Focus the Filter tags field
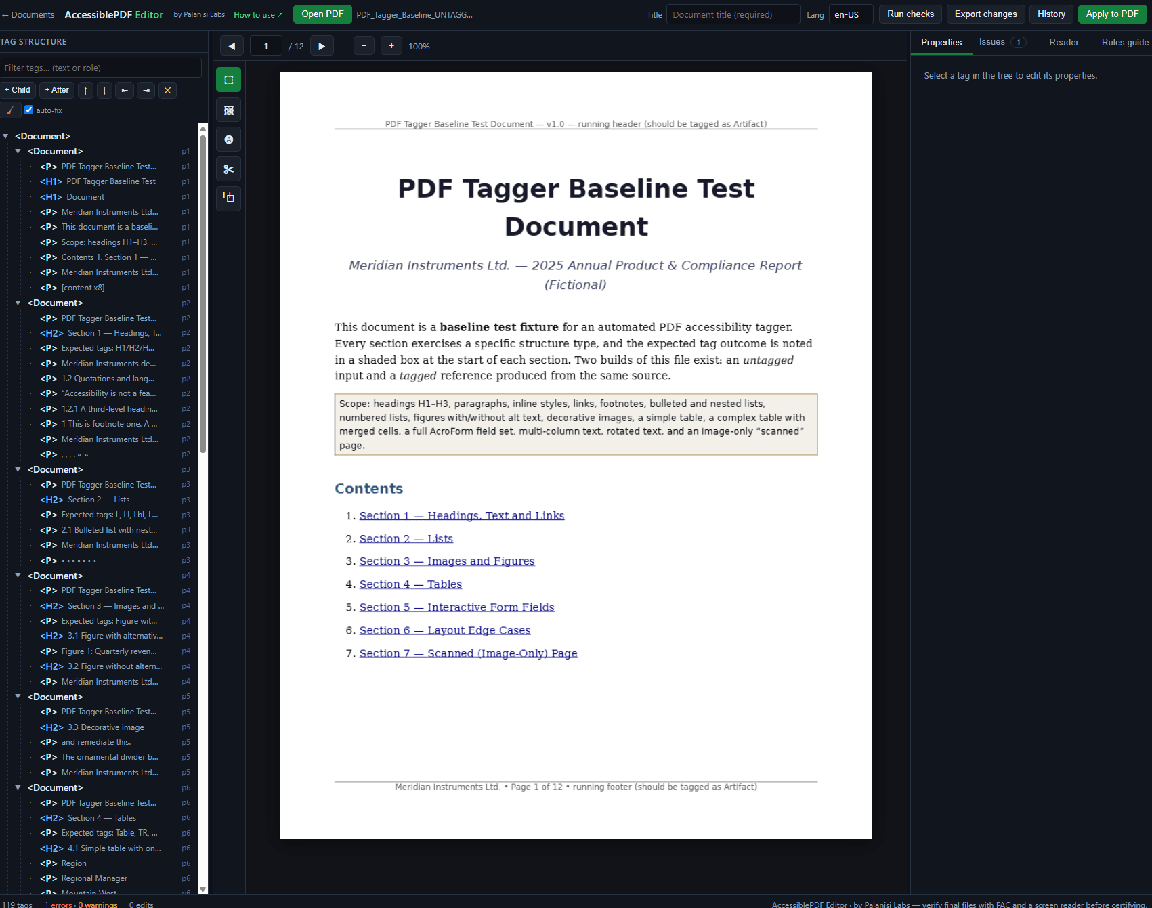 pyautogui.click(x=100, y=68)
